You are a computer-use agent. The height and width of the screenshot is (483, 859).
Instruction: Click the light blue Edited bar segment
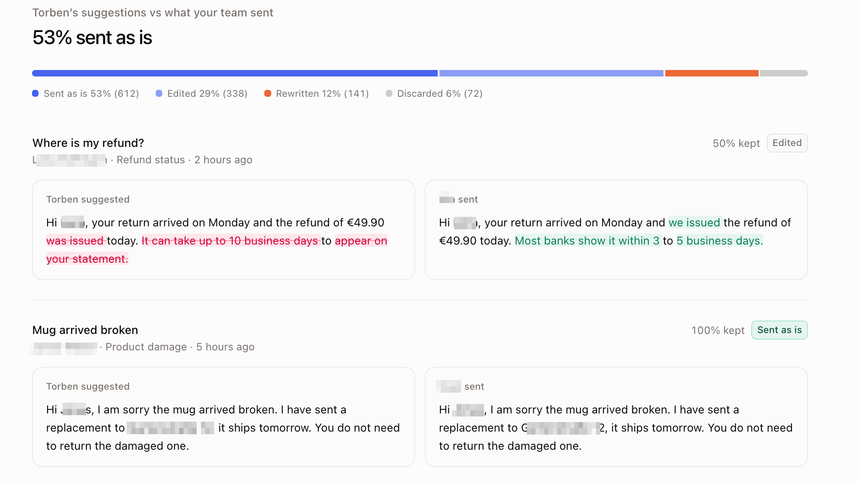pyautogui.click(x=551, y=73)
